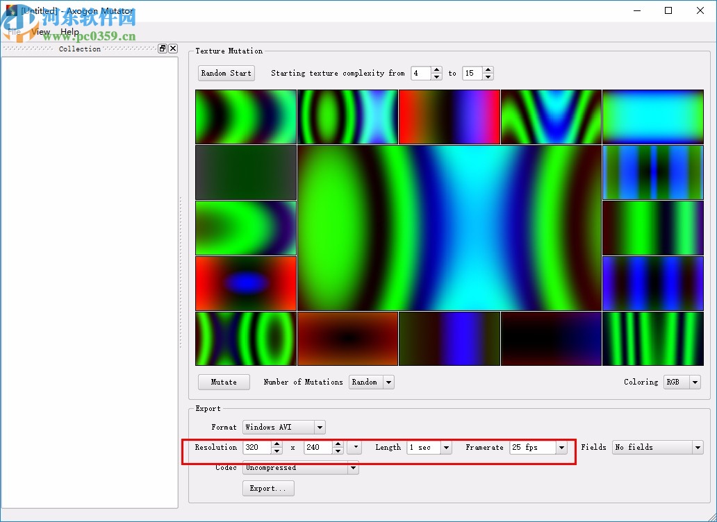Open the Framerate 25 fps dropdown

(x=561, y=448)
